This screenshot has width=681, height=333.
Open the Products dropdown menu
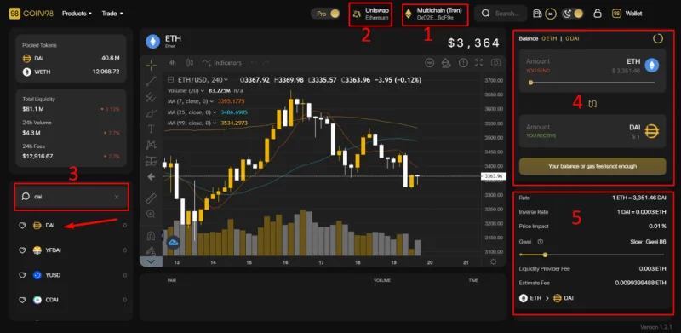77,14
